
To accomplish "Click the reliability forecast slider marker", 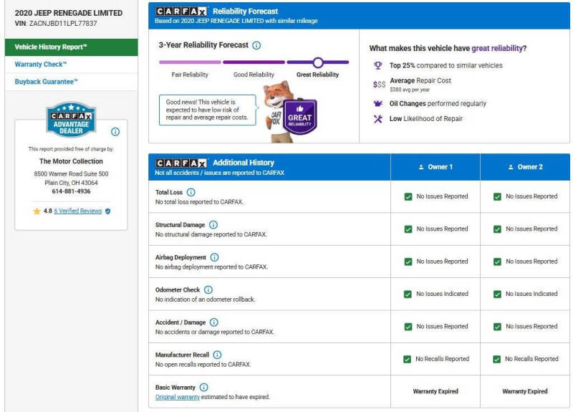I will click(318, 62).
